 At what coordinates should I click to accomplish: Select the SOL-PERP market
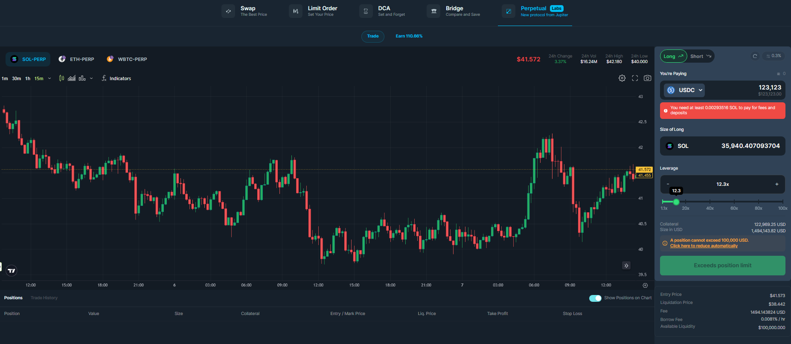point(28,59)
